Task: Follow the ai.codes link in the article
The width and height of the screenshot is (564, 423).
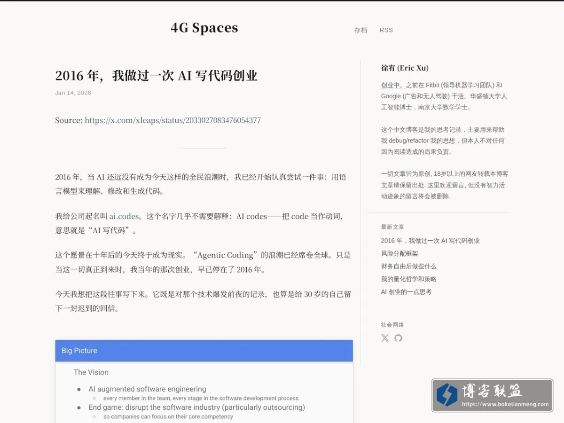Action: 124,217
